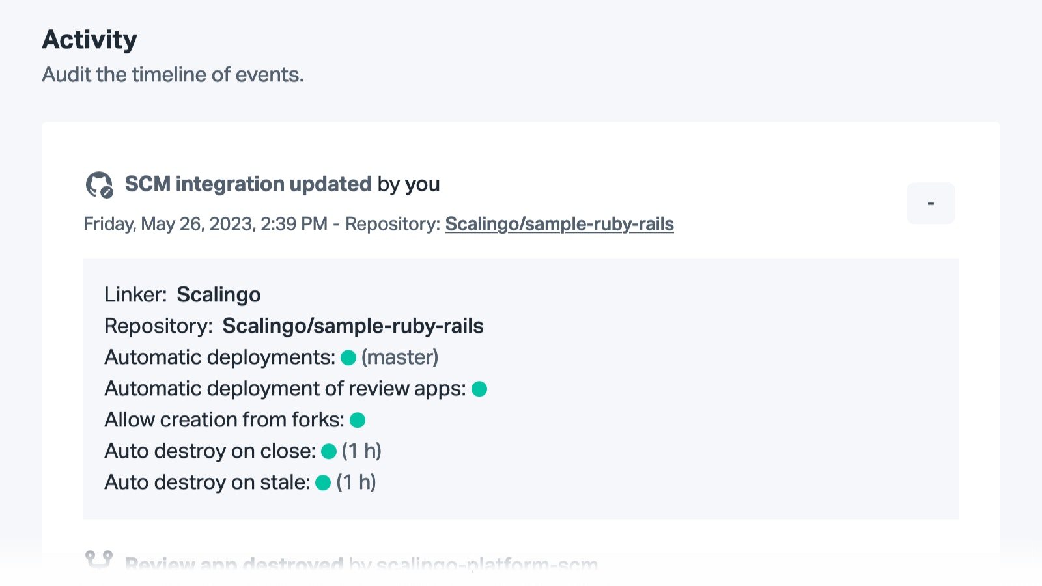Click the bold repository name in details
1042x586 pixels.
point(353,326)
